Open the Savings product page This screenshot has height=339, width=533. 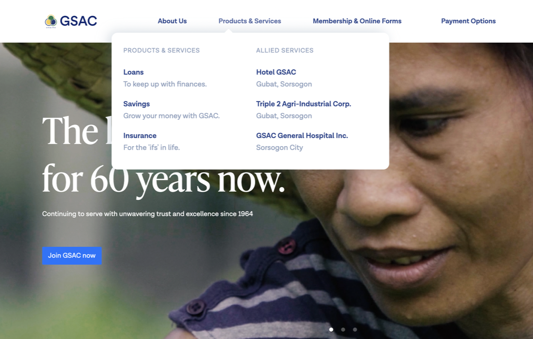click(136, 104)
